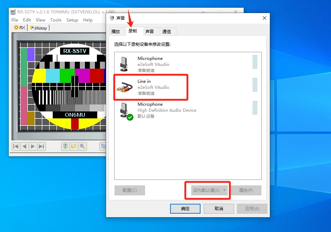
Task: Click the last-image navigation icon in RX-SSTV
Action: point(41,147)
